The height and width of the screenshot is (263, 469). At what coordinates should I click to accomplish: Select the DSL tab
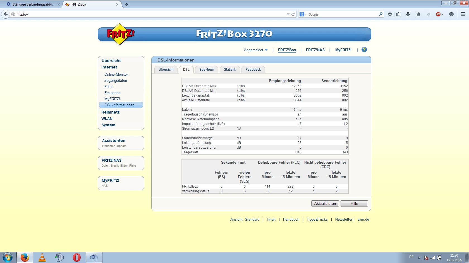[x=186, y=70]
